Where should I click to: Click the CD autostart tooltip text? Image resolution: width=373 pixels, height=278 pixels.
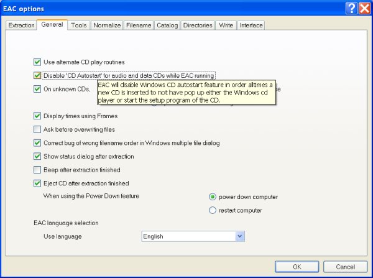186,92
